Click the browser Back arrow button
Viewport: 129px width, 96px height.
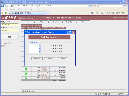click(x=3, y=6)
